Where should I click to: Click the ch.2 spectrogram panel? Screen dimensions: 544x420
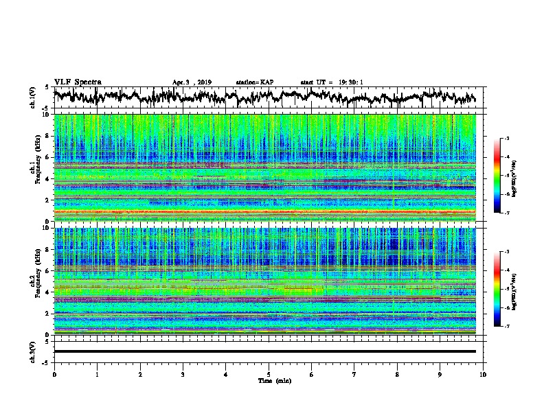[x=264, y=281]
